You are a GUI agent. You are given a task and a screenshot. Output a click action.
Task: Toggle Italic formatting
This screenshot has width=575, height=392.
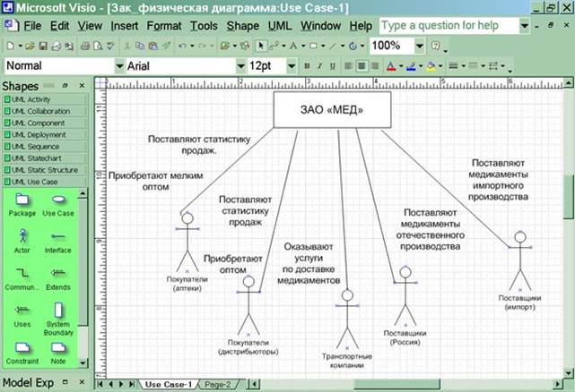point(319,66)
